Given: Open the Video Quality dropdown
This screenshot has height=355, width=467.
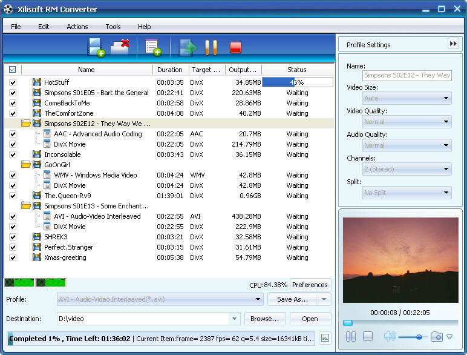Looking at the screenshot, I should (407, 122).
